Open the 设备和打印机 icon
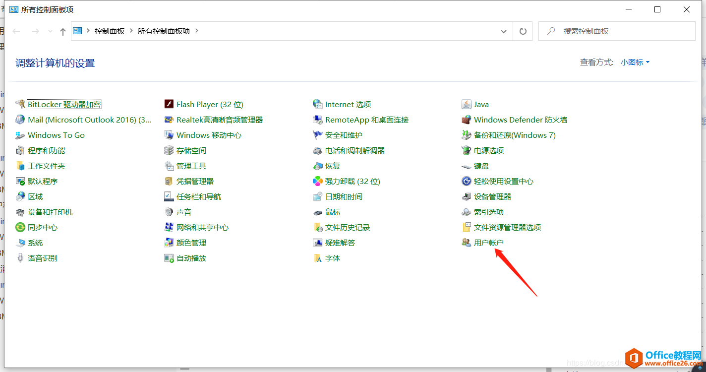706x372 pixels. pos(20,212)
